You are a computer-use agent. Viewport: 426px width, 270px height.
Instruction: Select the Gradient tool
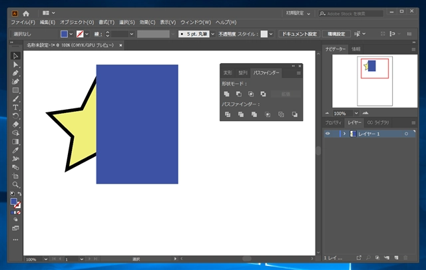tap(15, 142)
